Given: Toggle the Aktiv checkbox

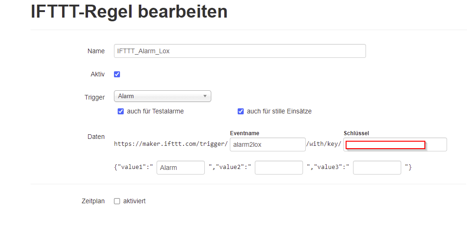Looking at the screenshot, I should point(117,74).
